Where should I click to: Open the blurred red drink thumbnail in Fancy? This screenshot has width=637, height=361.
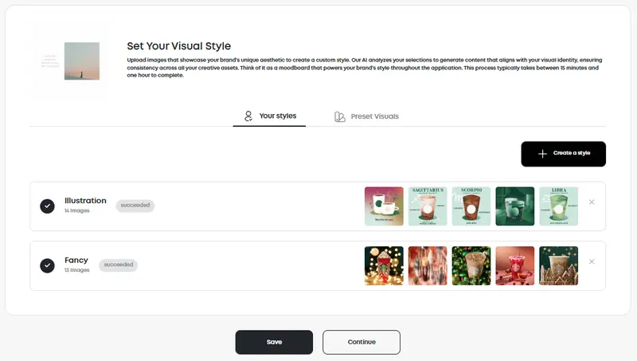coord(428,265)
